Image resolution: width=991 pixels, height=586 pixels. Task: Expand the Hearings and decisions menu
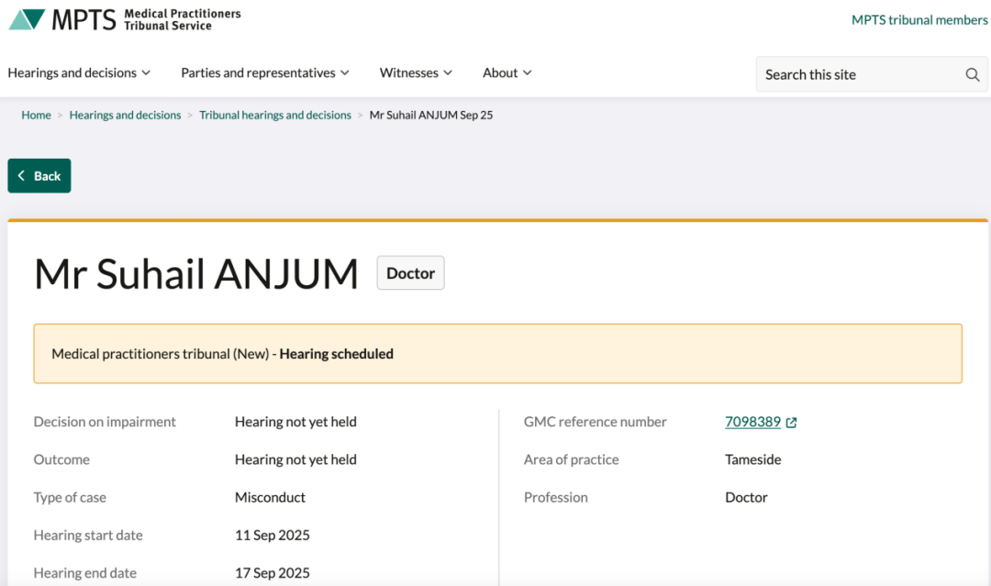click(79, 73)
